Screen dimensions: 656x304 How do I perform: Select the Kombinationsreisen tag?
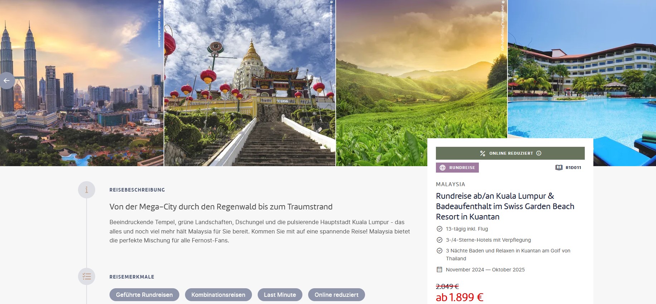click(x=218, y=295)
